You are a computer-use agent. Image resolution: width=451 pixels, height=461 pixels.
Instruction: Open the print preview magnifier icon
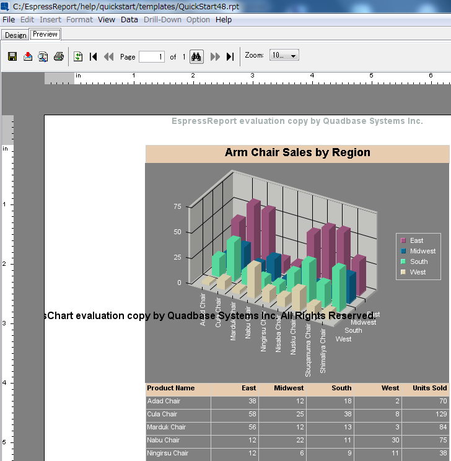(x=43, y=56)
